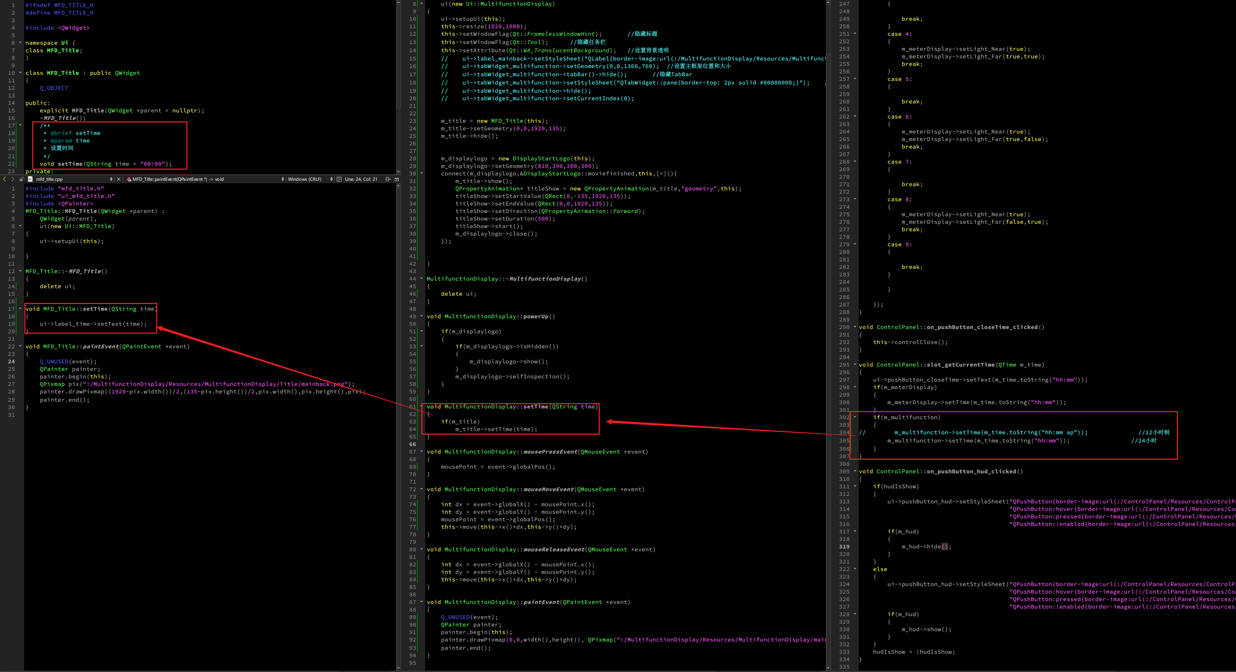This screenshot has width=1236, height=672.
Task: Click the go forward navigation arrow
Action: click(13, 179)
